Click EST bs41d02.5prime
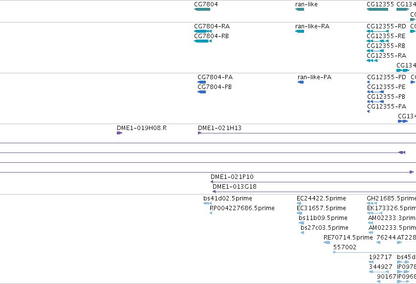This screenshot has height=284, width=416. [207, 203]
